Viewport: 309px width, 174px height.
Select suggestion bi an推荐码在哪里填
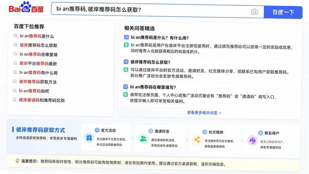coord(38,54)
